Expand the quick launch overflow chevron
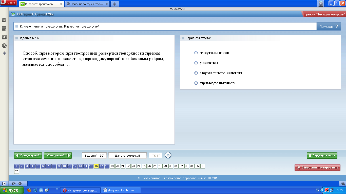The width and height of the screenshot is (346, 194). (57, 189)
